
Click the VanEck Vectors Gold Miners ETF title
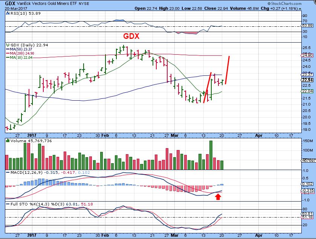[x=47, y=4]
